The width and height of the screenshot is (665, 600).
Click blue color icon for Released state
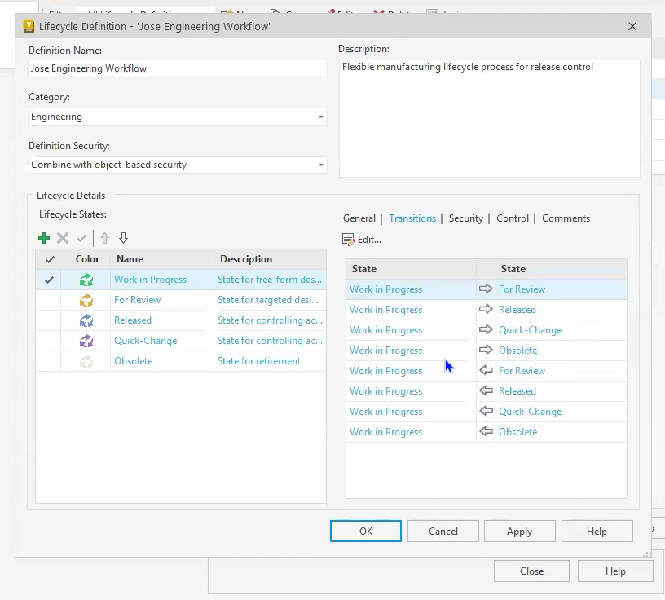86,320
